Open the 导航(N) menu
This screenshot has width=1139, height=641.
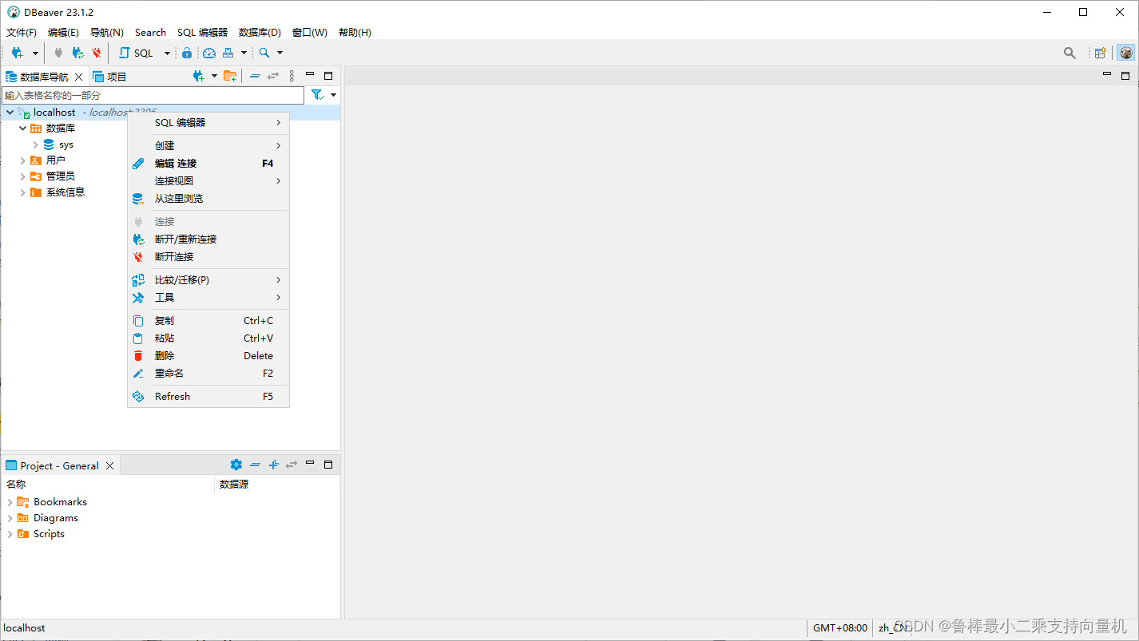coord(107,33)
